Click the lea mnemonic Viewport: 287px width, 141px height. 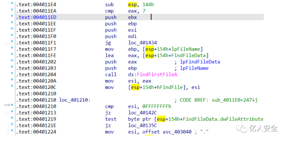point(109,55)
